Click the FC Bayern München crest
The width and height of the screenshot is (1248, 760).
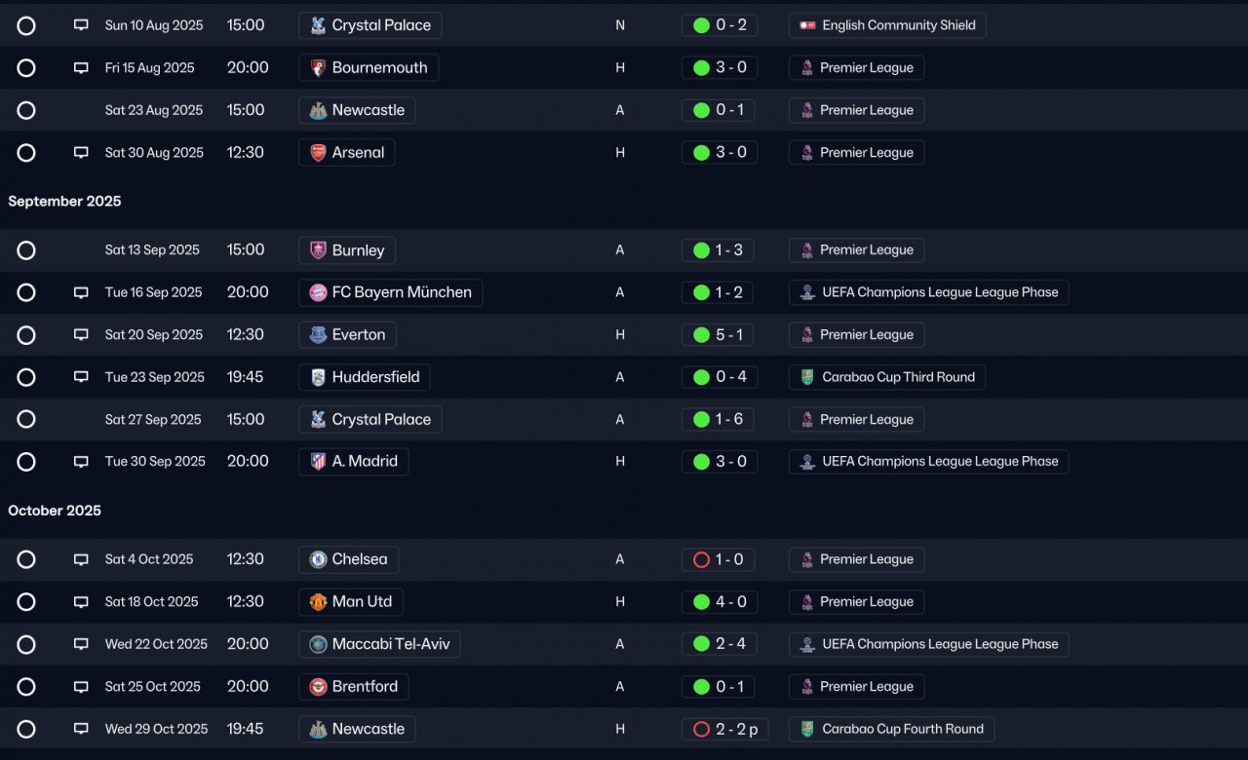click(x=318, y=292)
